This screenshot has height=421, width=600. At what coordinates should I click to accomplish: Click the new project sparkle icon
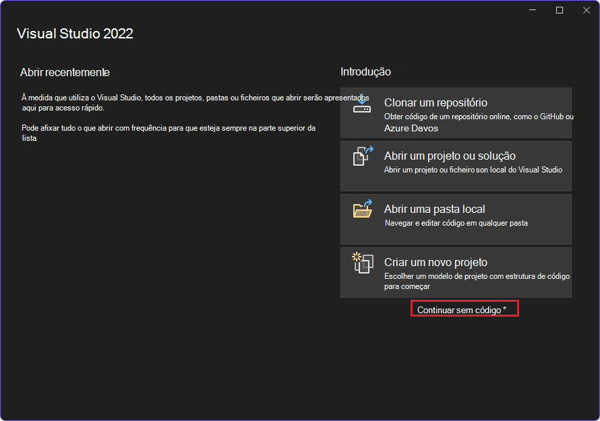pos(363,263)
